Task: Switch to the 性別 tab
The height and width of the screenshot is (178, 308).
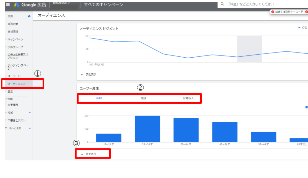Action: [x=144, y=98]
